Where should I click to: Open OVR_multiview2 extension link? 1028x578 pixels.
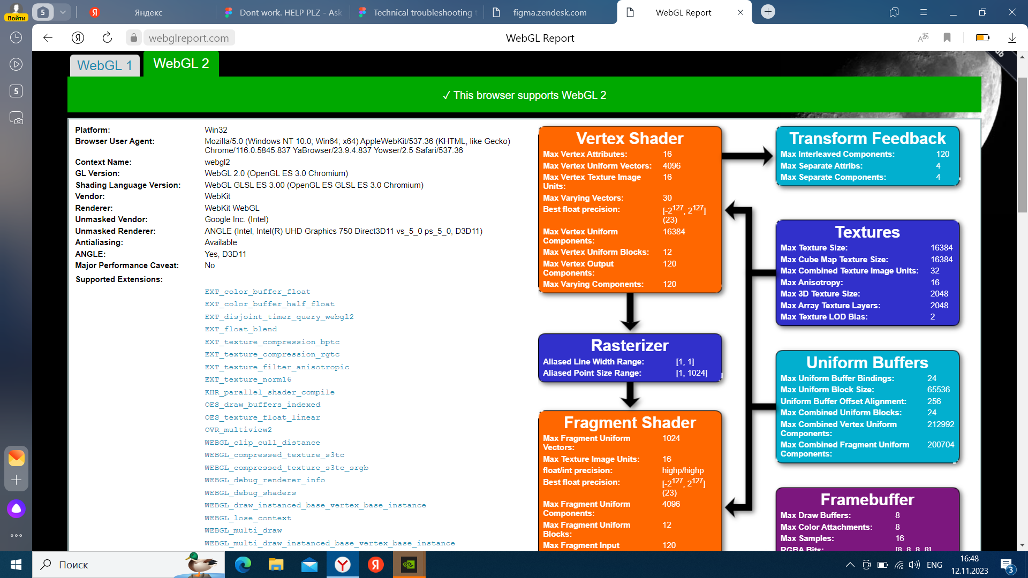(238, 430)
